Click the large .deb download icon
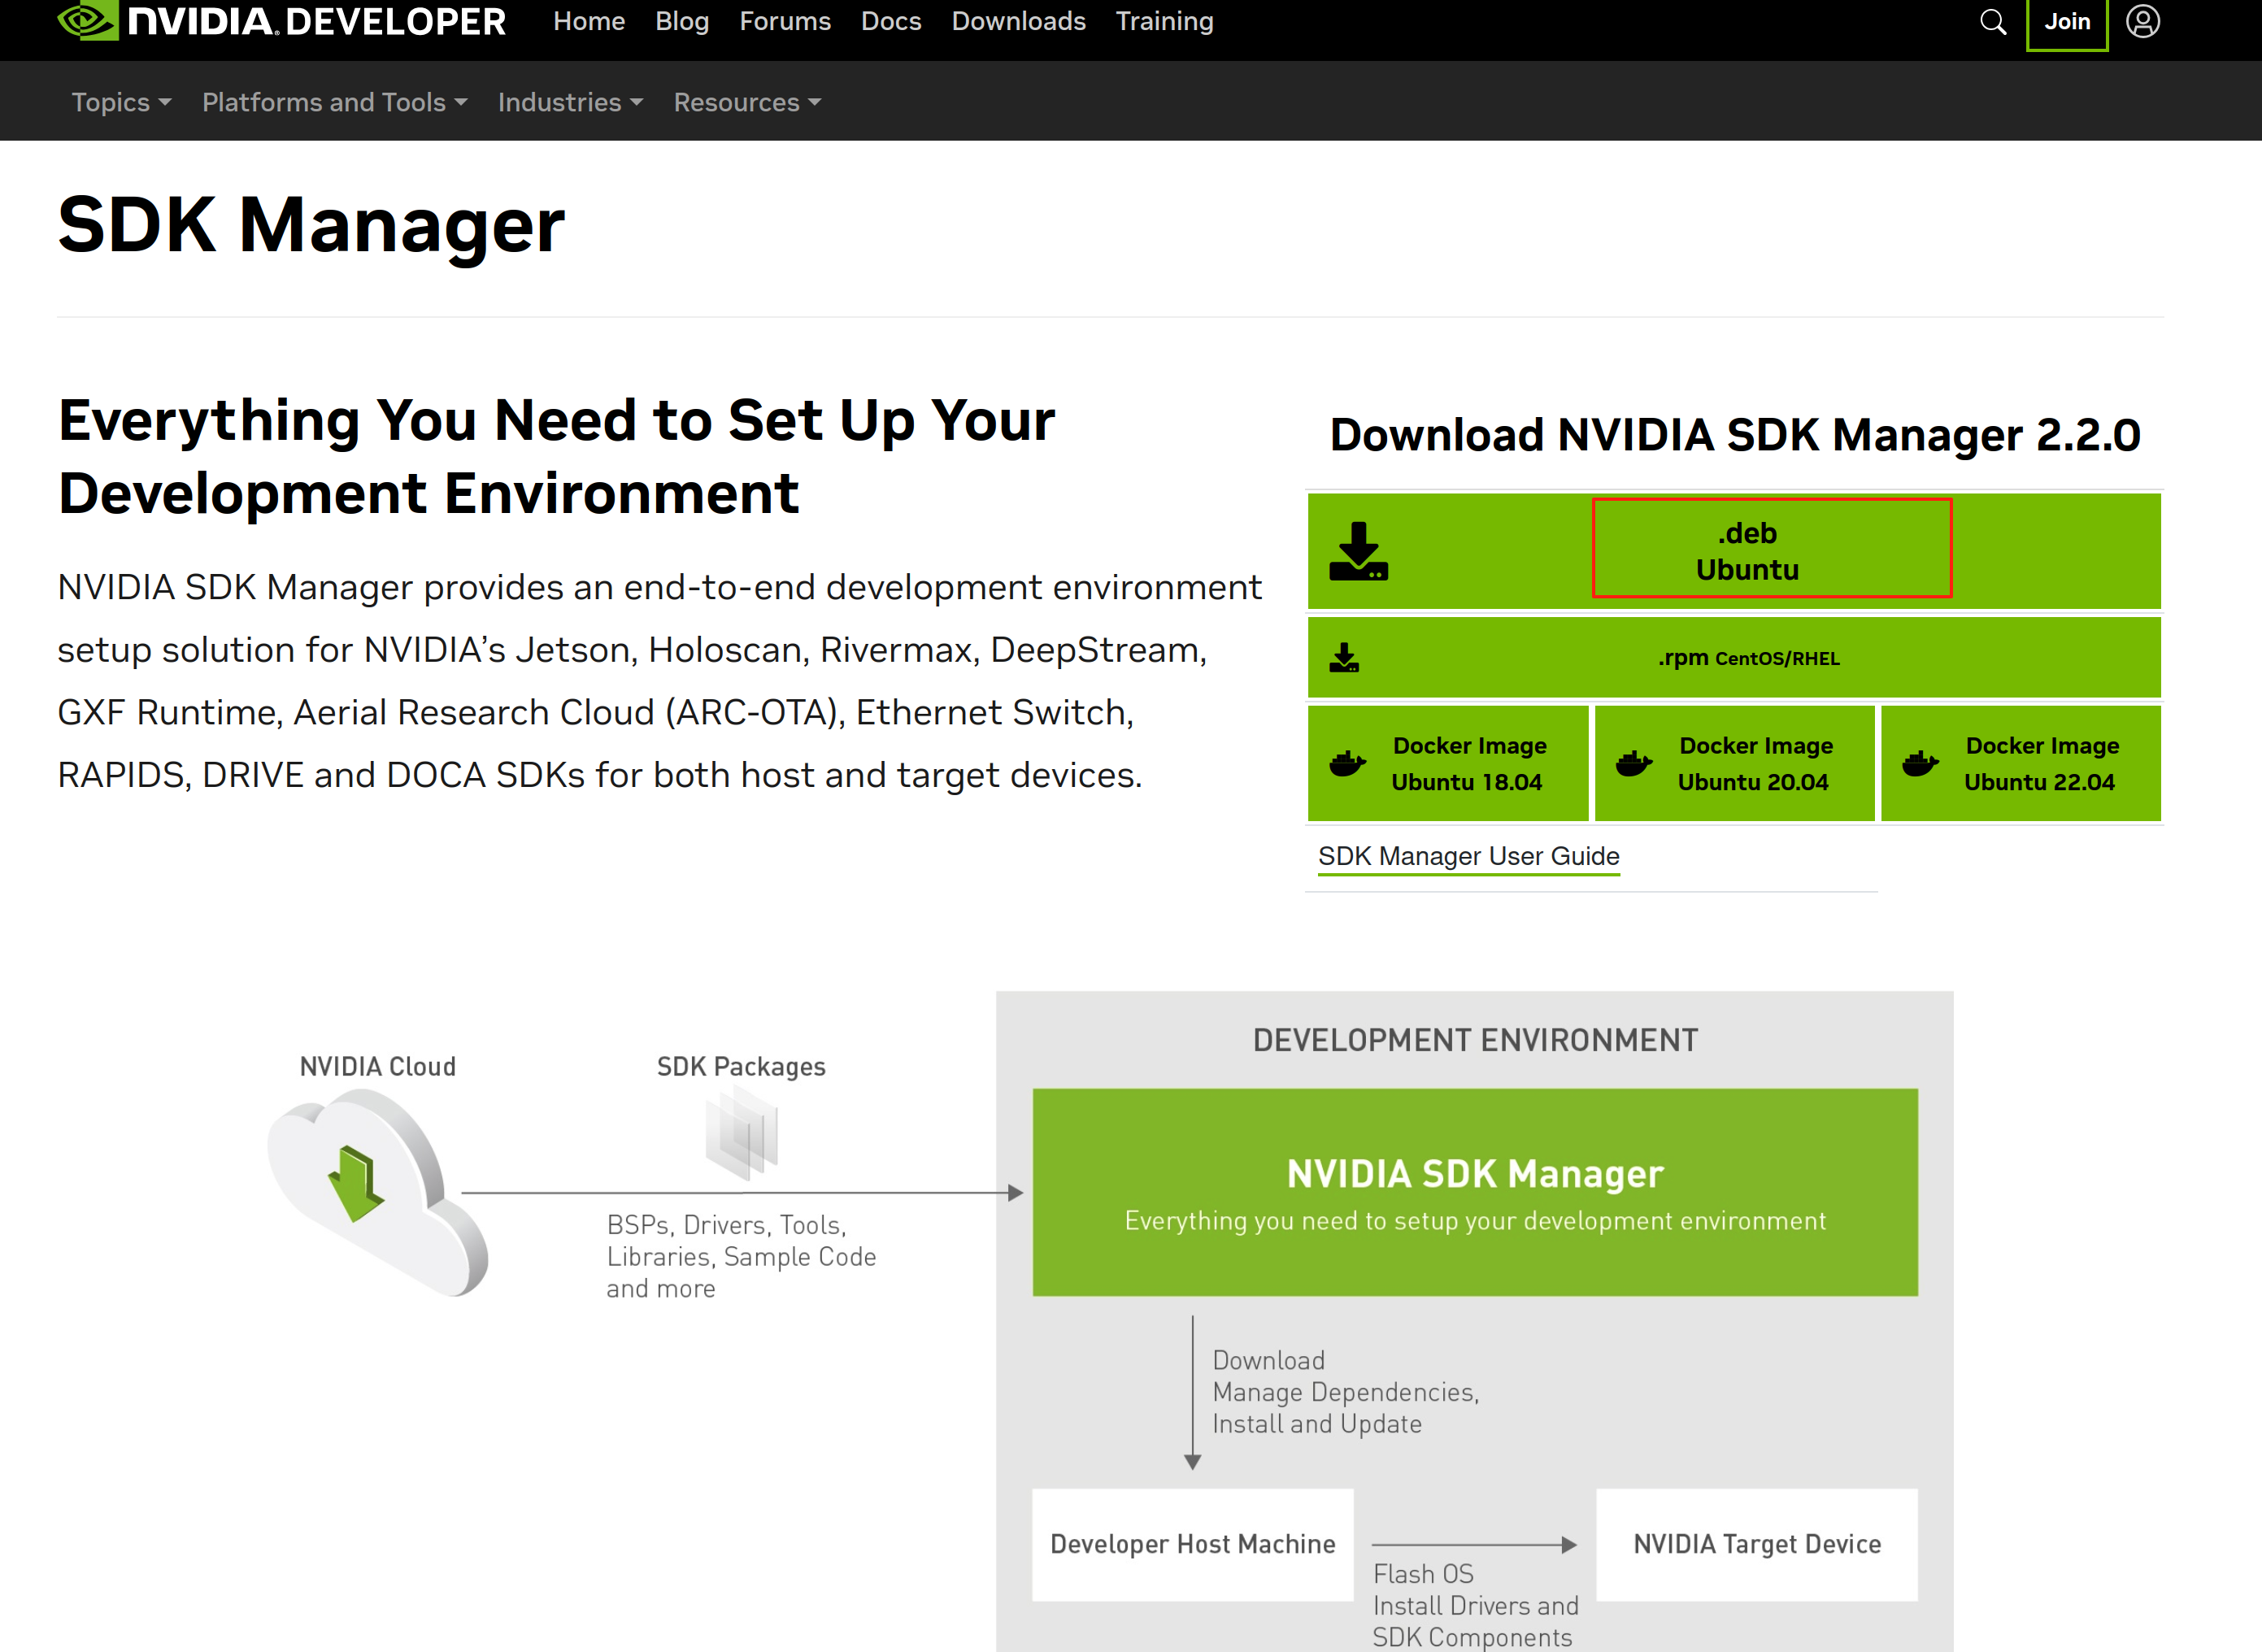2262x1652 pixels. [x=1358, y=551]
